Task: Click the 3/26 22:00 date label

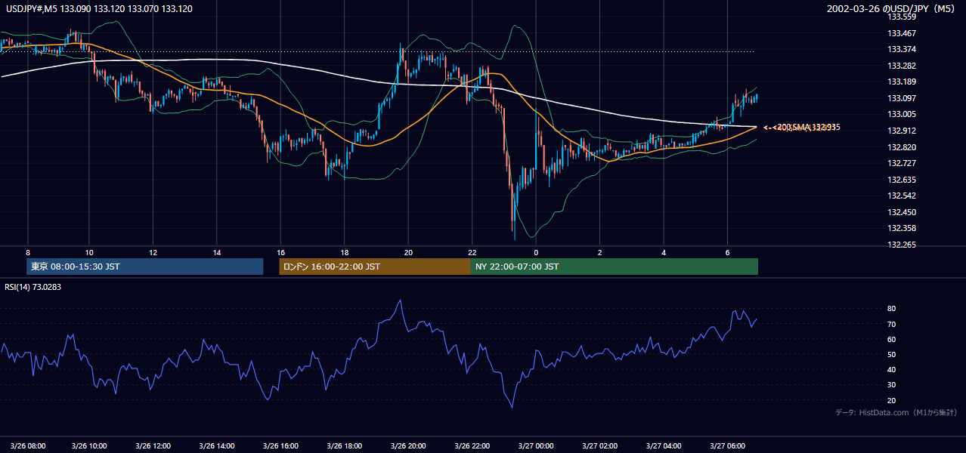Action: (472, 446)
